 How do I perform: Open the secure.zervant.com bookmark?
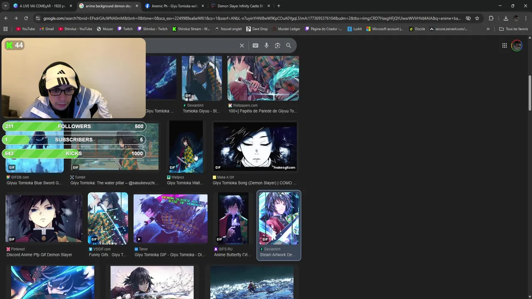448,29
